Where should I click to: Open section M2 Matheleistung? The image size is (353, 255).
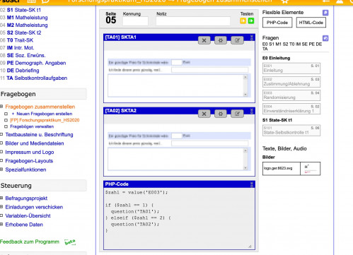coord(27,25)
